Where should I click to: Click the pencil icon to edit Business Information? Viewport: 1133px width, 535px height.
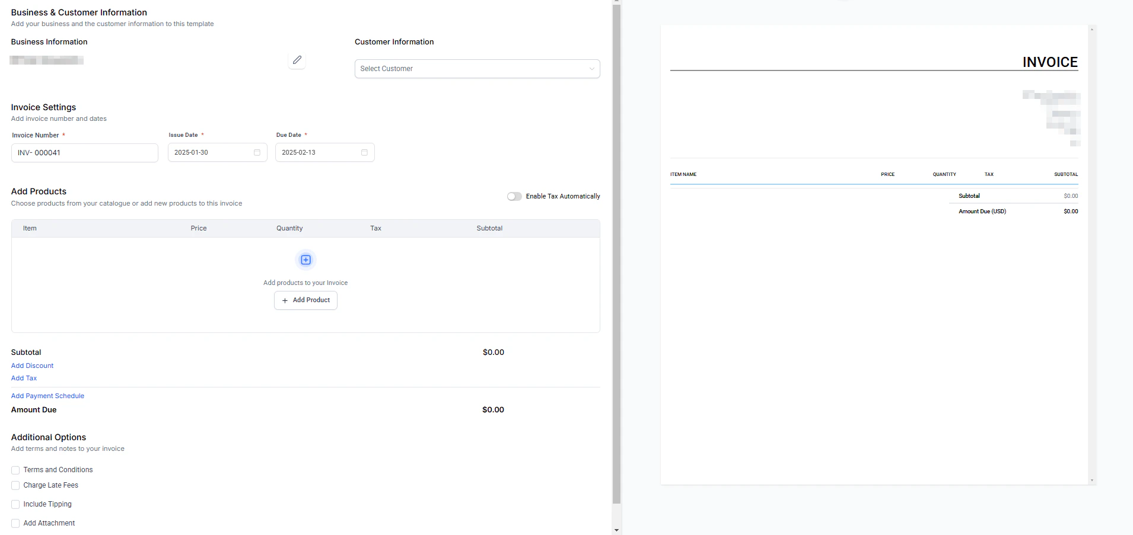(297, 60)
